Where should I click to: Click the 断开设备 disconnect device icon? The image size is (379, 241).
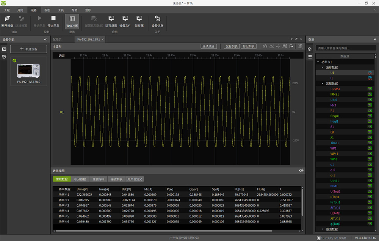coord(7,19)
